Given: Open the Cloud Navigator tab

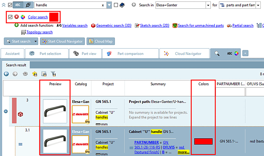Looking at the screenshot, I should coord(184,53).
